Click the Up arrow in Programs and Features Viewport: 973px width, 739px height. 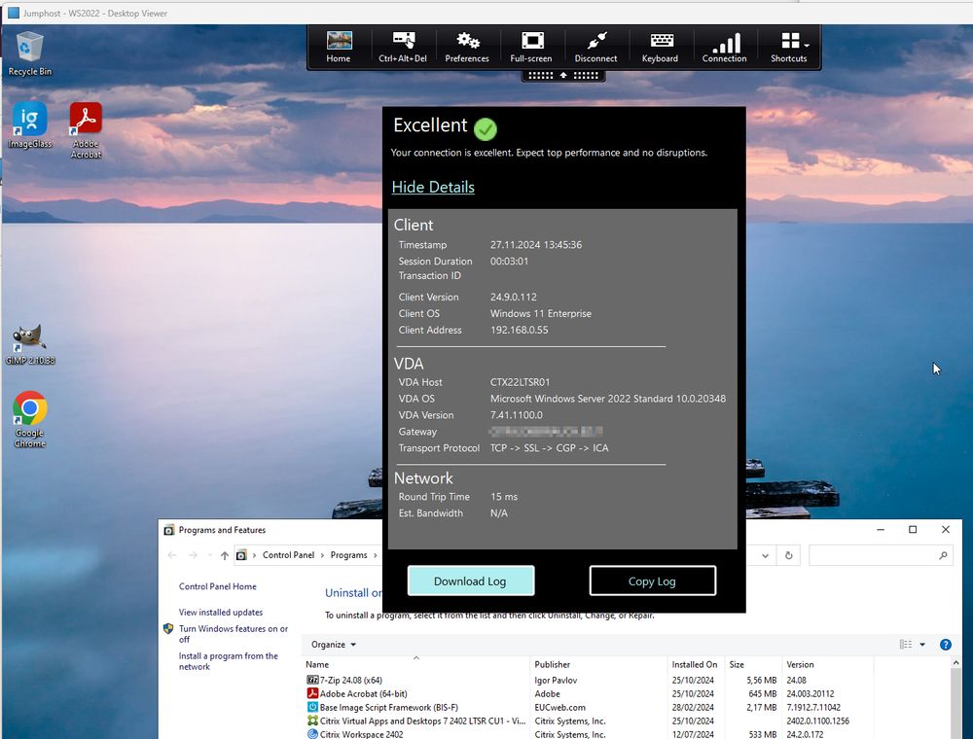[225, 555]
